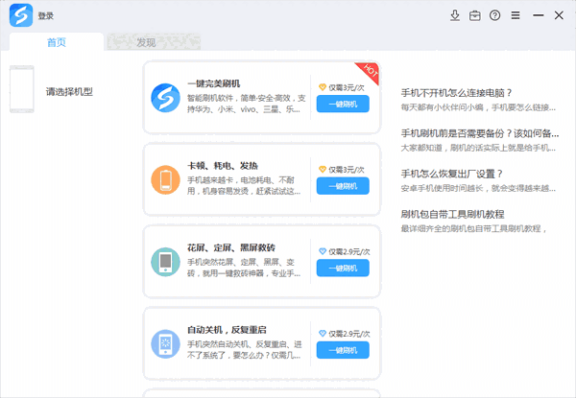576x398 pixels.
Task: Click the 登录 login link
Action: 46,16
